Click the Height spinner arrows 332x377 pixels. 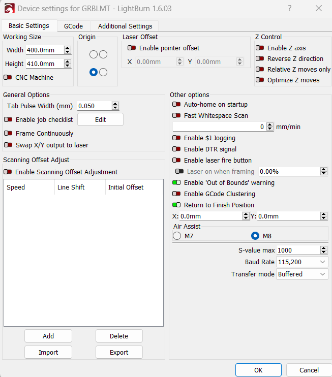click(x=68, y=64)
